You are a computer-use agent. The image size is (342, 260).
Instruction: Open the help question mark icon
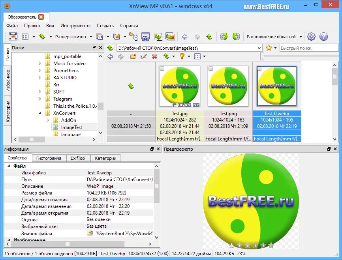[x=324, y=37]
